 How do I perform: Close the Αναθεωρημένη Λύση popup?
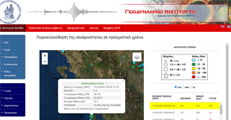pyautogui.click(x=123, y=81)
